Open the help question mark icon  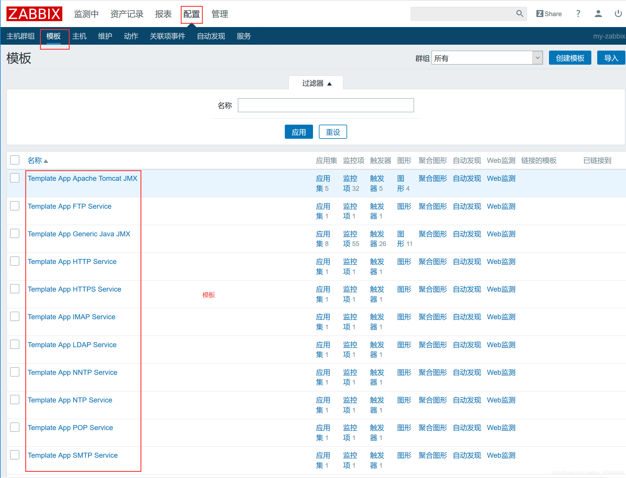click(578, 14)
